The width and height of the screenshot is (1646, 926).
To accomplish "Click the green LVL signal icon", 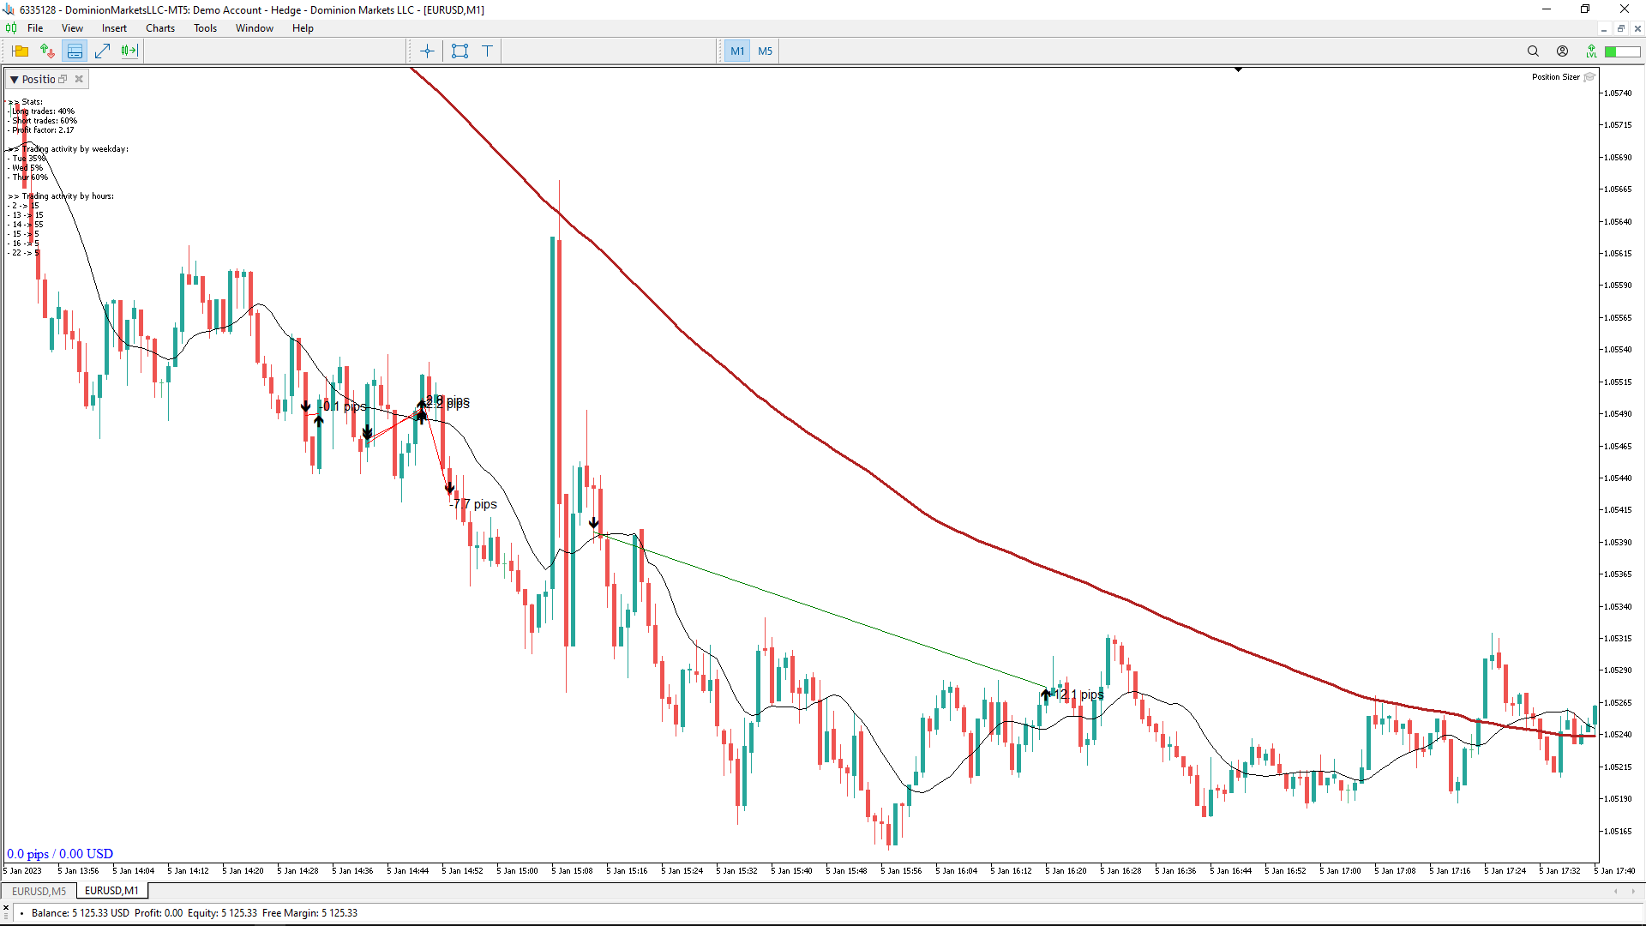I will (x=1591, y=51).
